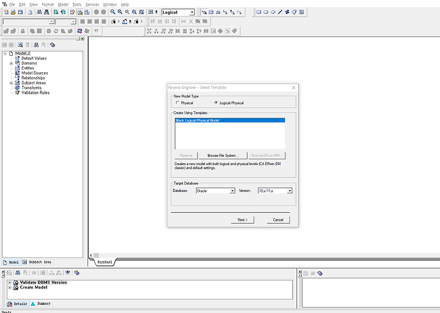
Task: Click the magnifier icon in Model Explorer toolbar
Action: tap(20, 45)
